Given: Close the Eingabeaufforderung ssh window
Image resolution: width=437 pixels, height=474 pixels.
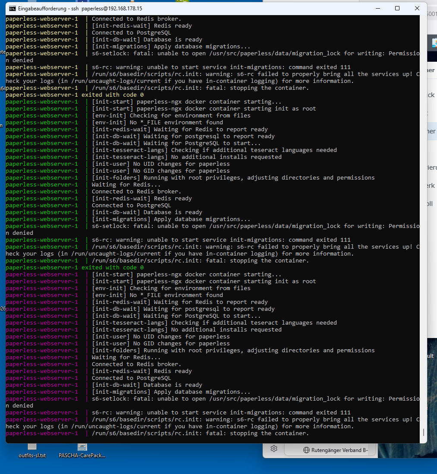Looking at the screenshot, I should [417, 8].
